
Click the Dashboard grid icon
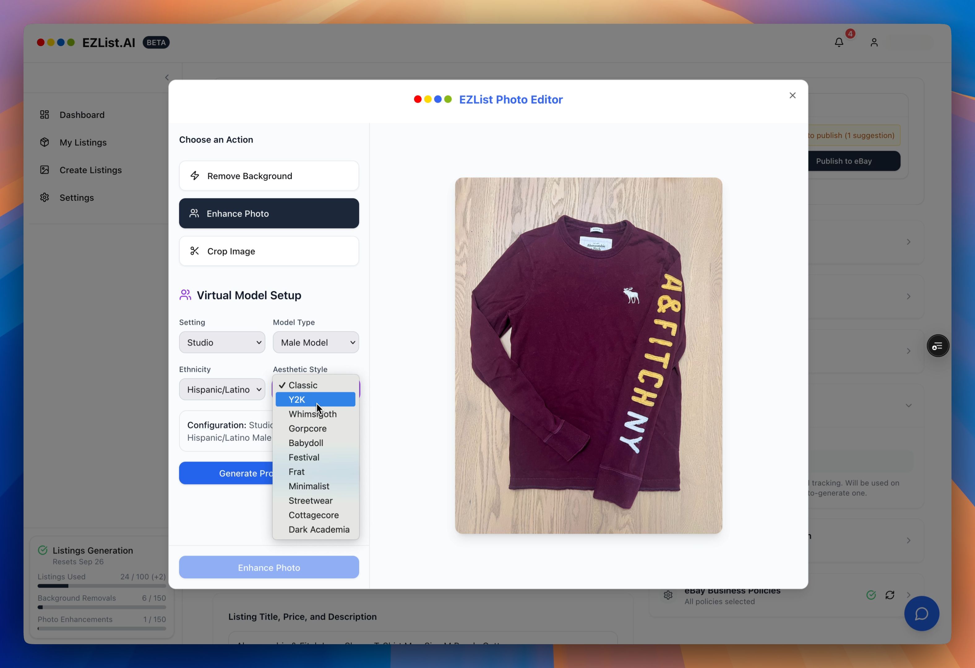coord(45,114)
